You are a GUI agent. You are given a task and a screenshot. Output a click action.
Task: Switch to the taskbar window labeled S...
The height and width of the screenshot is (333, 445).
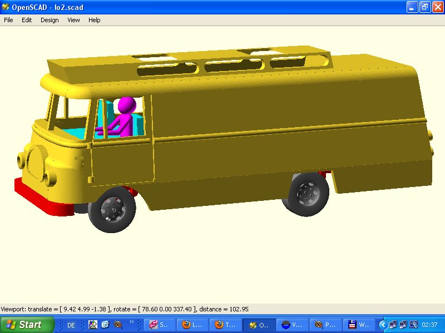tap(158, 325)
